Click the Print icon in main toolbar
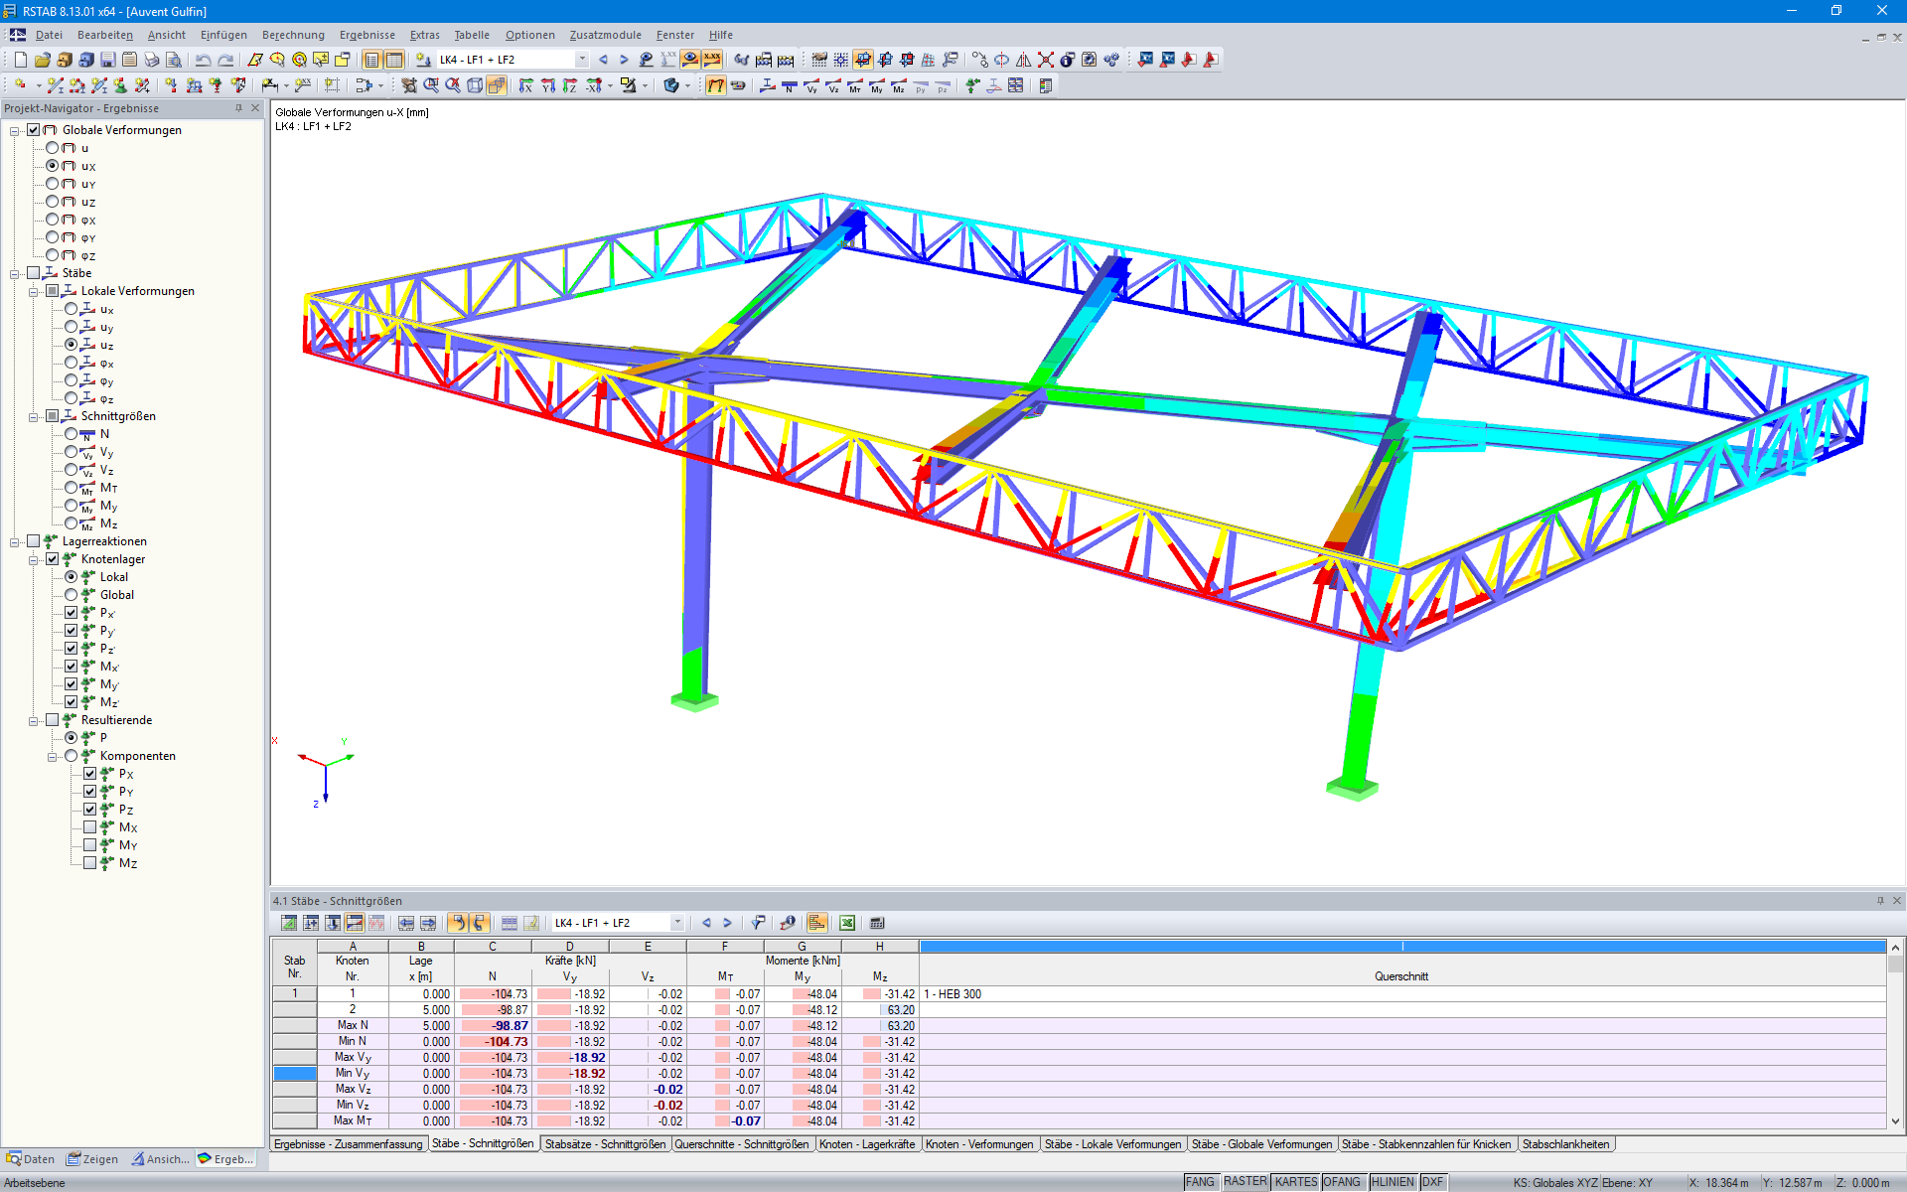 152,60
